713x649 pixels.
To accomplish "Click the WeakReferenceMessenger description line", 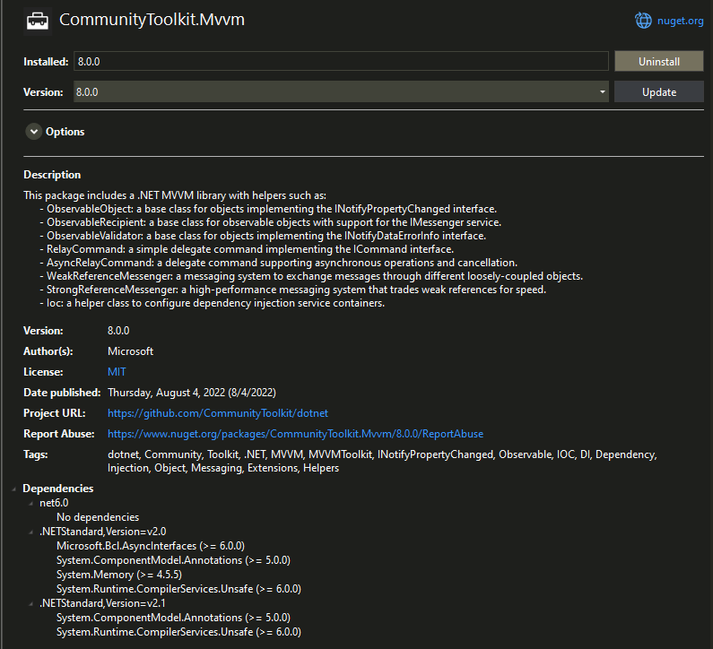I will coord(311,276).
